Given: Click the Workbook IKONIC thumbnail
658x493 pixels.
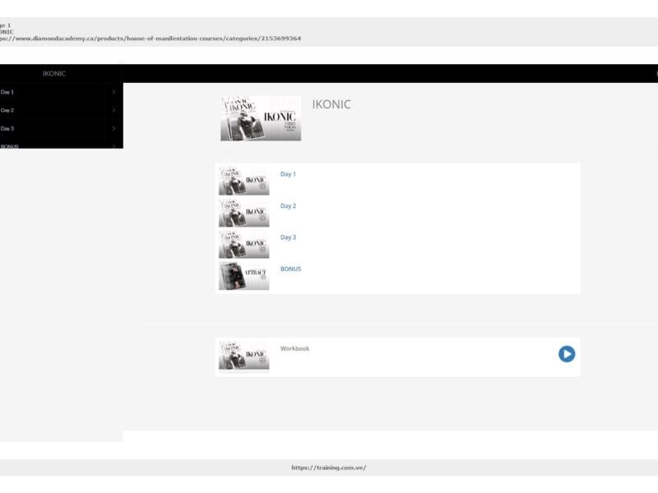Looking at the screenshot, I should click(243, 356).
